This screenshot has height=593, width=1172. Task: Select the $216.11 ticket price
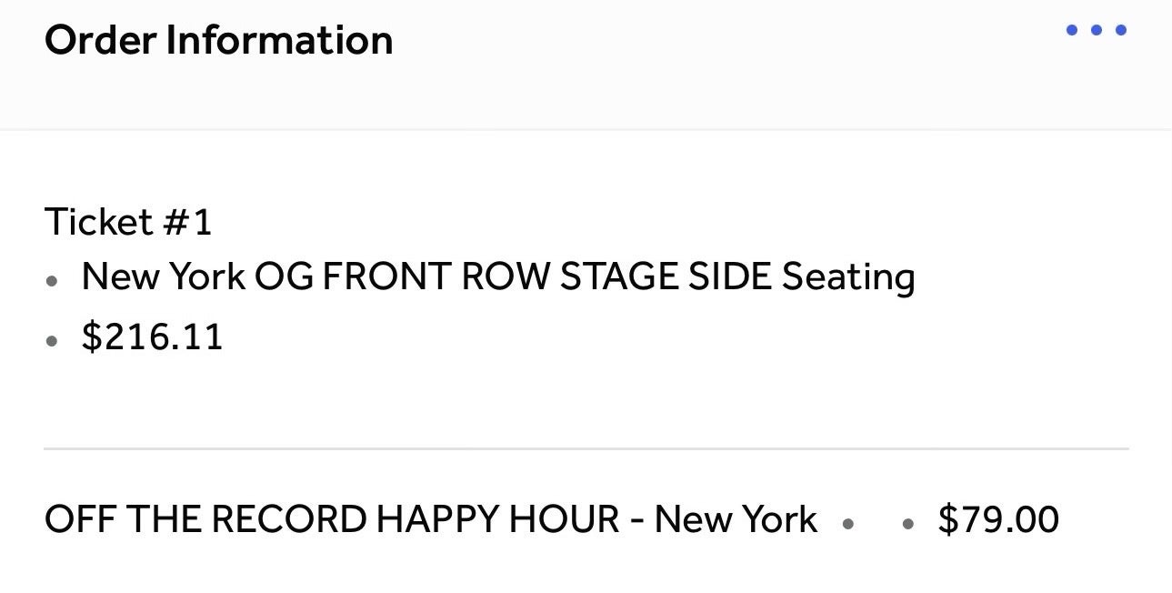152,337
